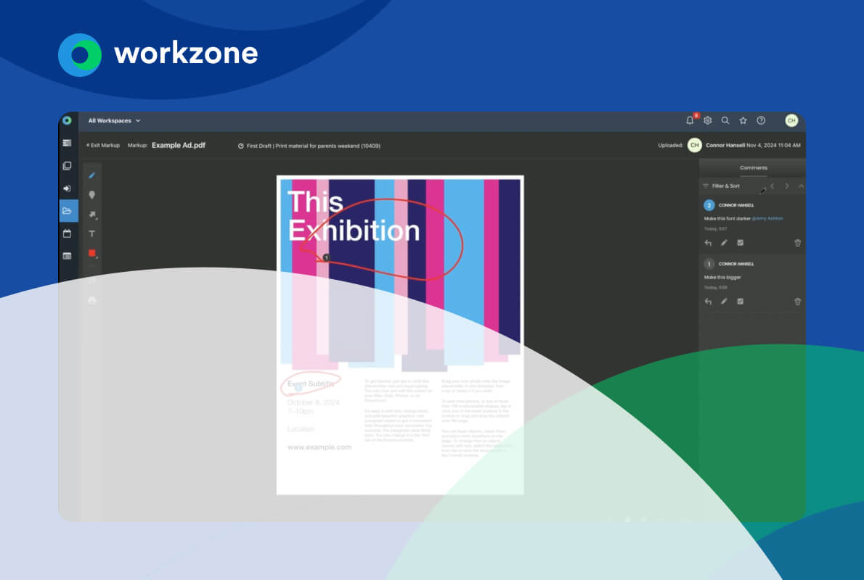Open the @Amy Ashton mention link
The image size is (864, 580).
coord(767,218)
